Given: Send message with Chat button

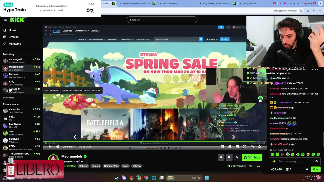Looking at the screenshot, I should point(316,169).
